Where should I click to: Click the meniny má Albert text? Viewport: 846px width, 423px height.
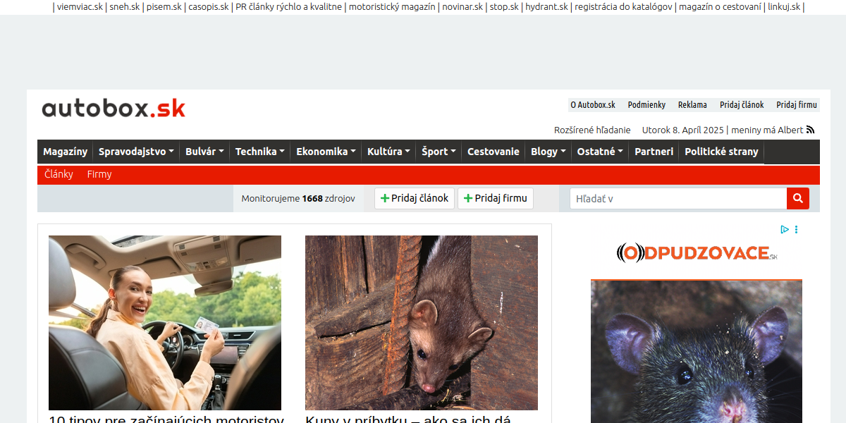(x=767, y=130)
